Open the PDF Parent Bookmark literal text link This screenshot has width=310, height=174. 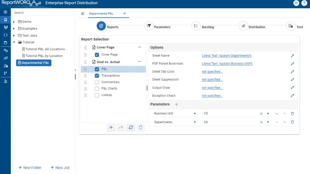pos(227,63)
